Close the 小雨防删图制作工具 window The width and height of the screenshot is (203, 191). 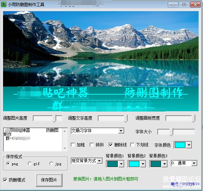[x=195, y=5]
